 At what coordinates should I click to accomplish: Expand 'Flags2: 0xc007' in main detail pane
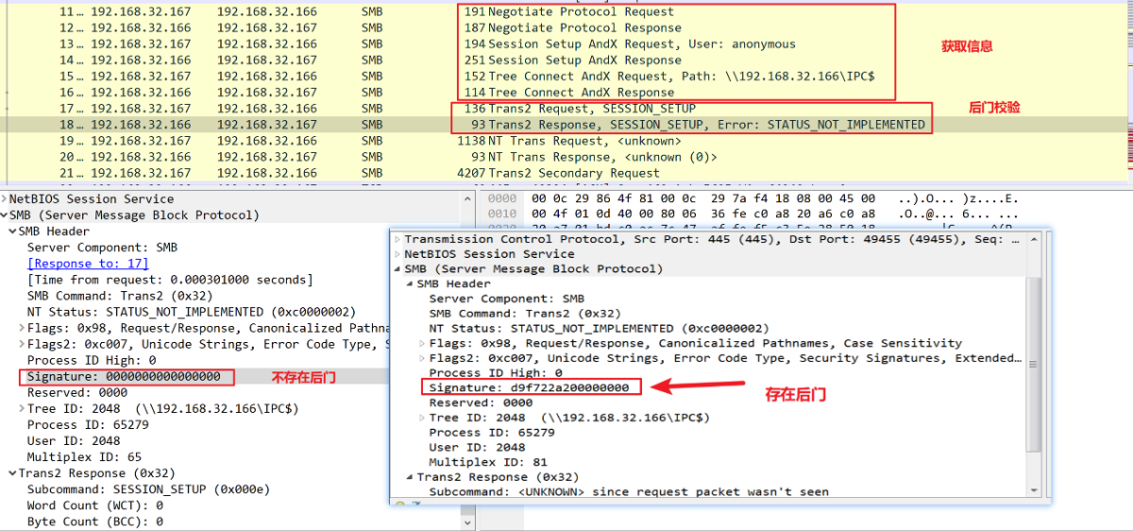22,344
